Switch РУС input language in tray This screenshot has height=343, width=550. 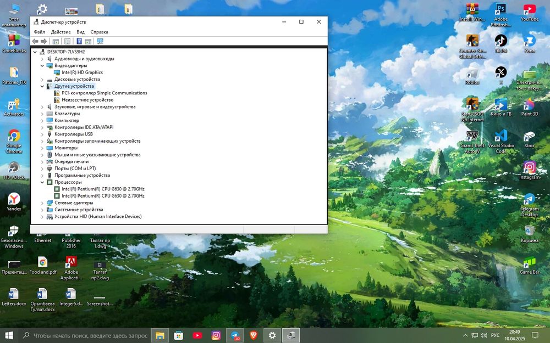(496, 335)
